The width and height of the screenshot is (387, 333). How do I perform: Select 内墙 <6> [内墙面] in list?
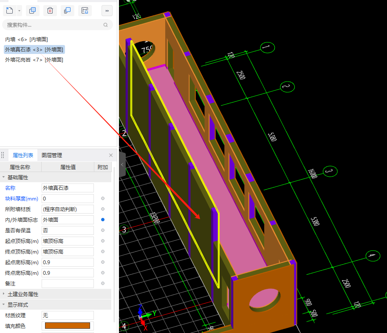click(26, 40)
